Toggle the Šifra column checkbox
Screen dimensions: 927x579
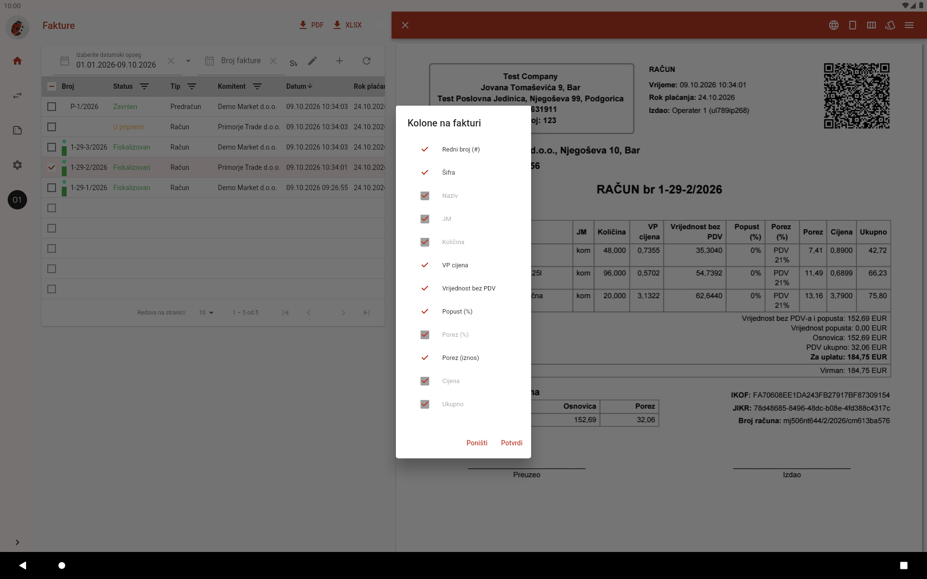(425, 173)
